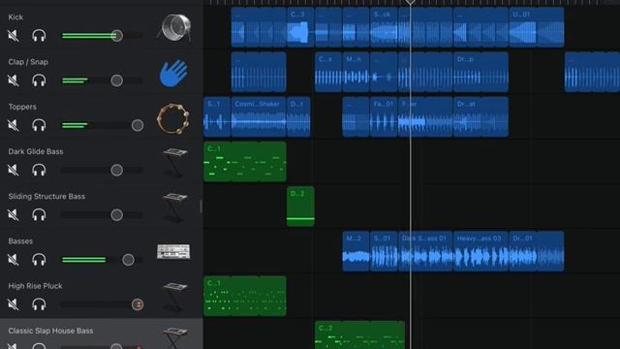This screenshot has width=620, height=349.
Task: Select the S...1 clip in Toppers
Action: coord(217,117)
